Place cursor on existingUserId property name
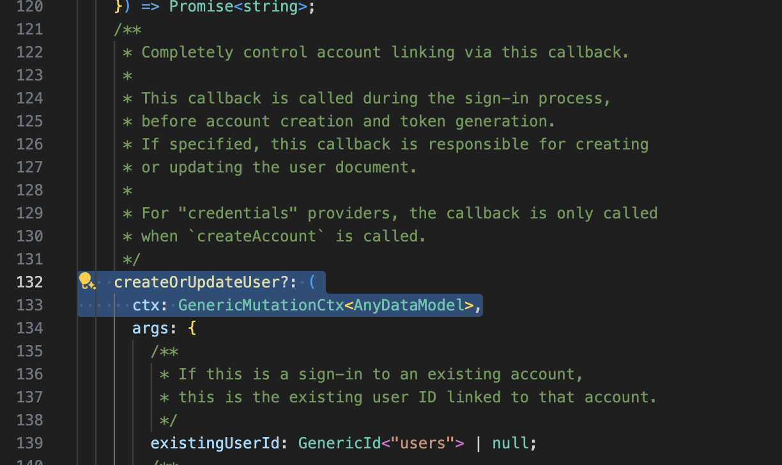This screenshot has height=465, width=782. tap(215, 443)
